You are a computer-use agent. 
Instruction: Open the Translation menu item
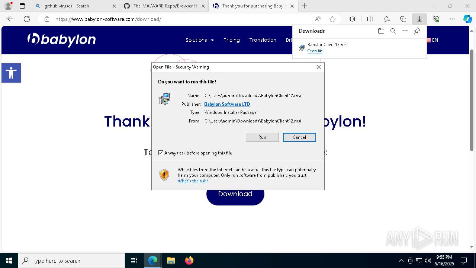click(263, 40)
